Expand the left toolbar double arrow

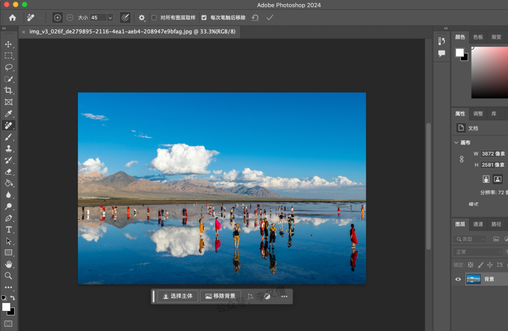[4, 28]
